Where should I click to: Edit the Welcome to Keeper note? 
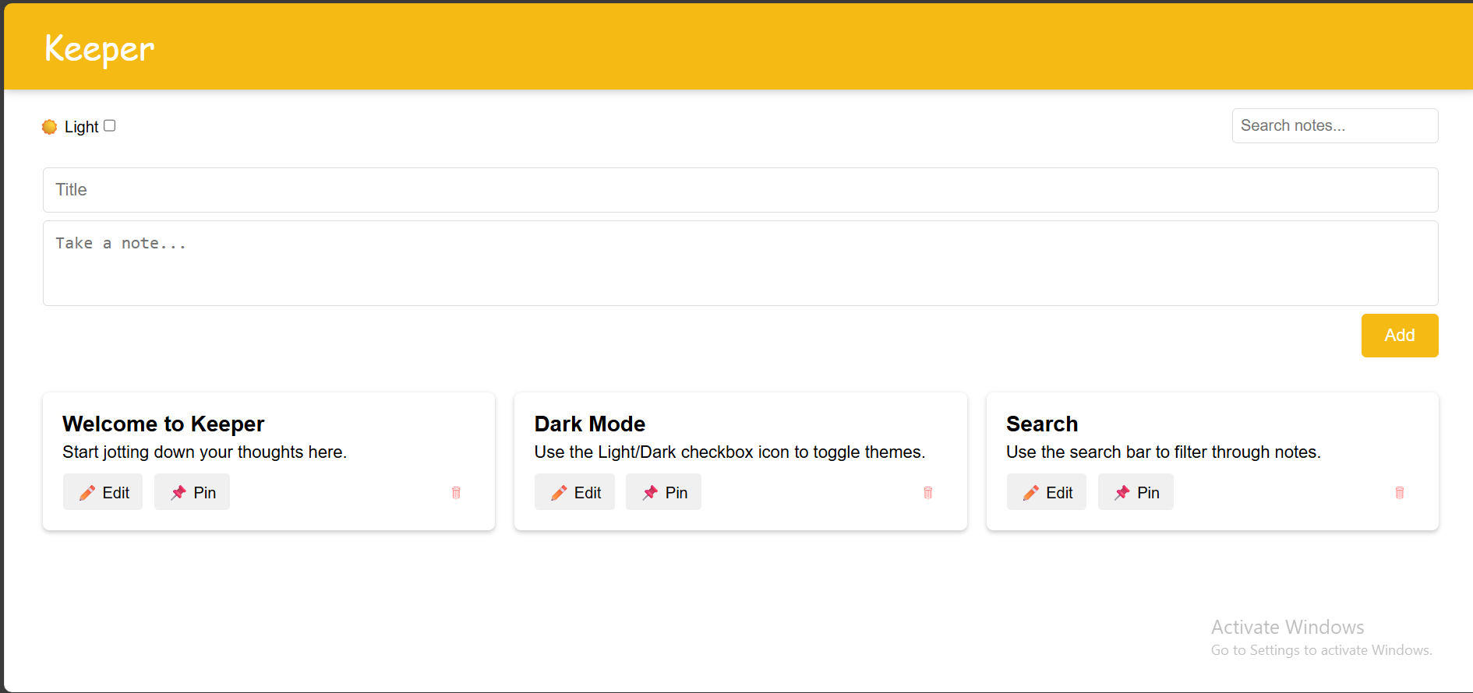(103, 492)
